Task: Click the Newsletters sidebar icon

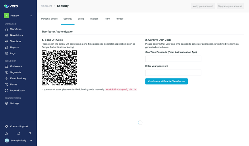Action: click(7, 35)
